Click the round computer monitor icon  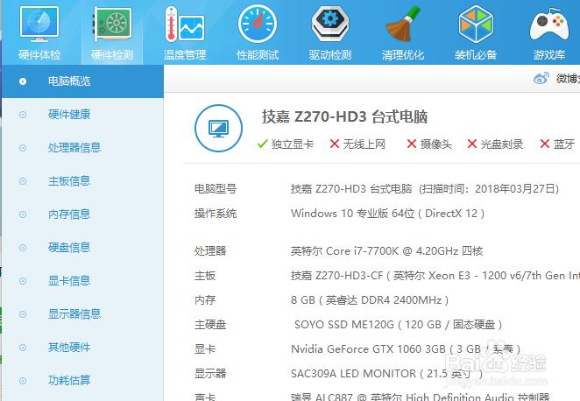219,128
